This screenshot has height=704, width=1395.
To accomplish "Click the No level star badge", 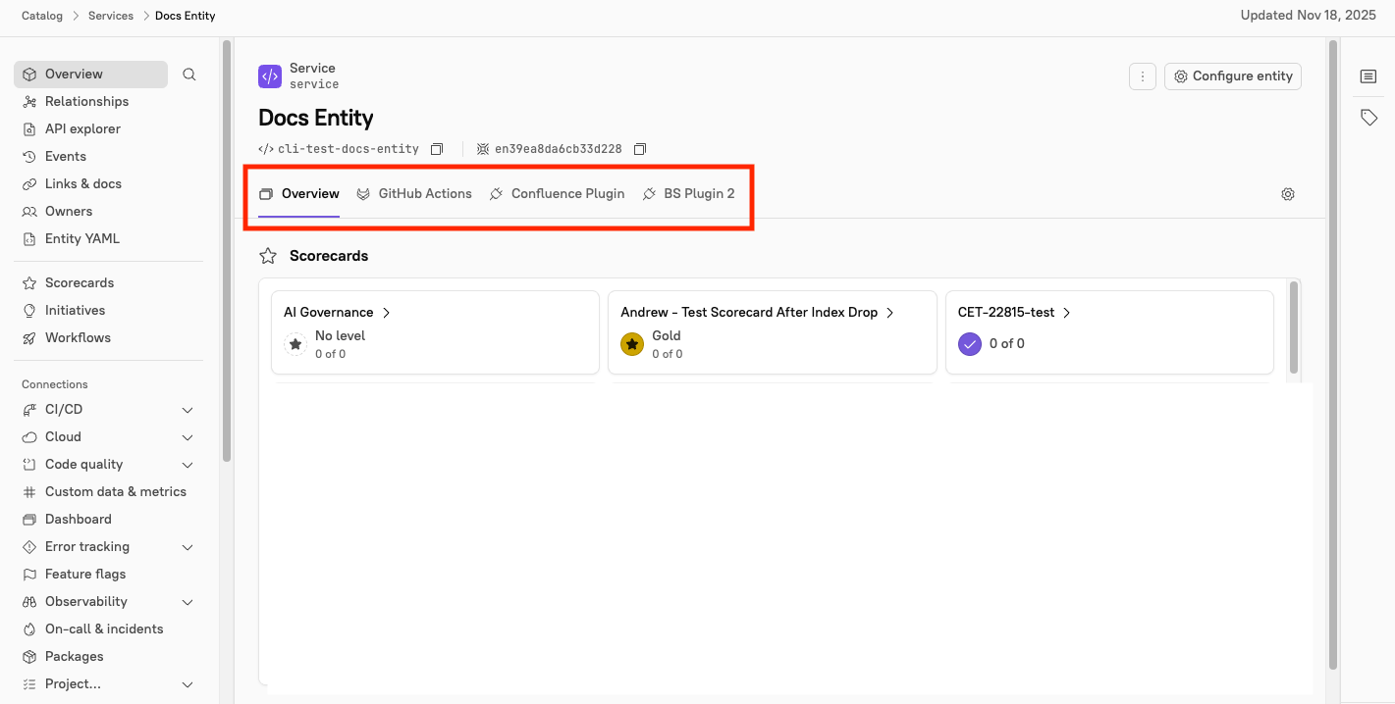I will (x=295, y=344).
